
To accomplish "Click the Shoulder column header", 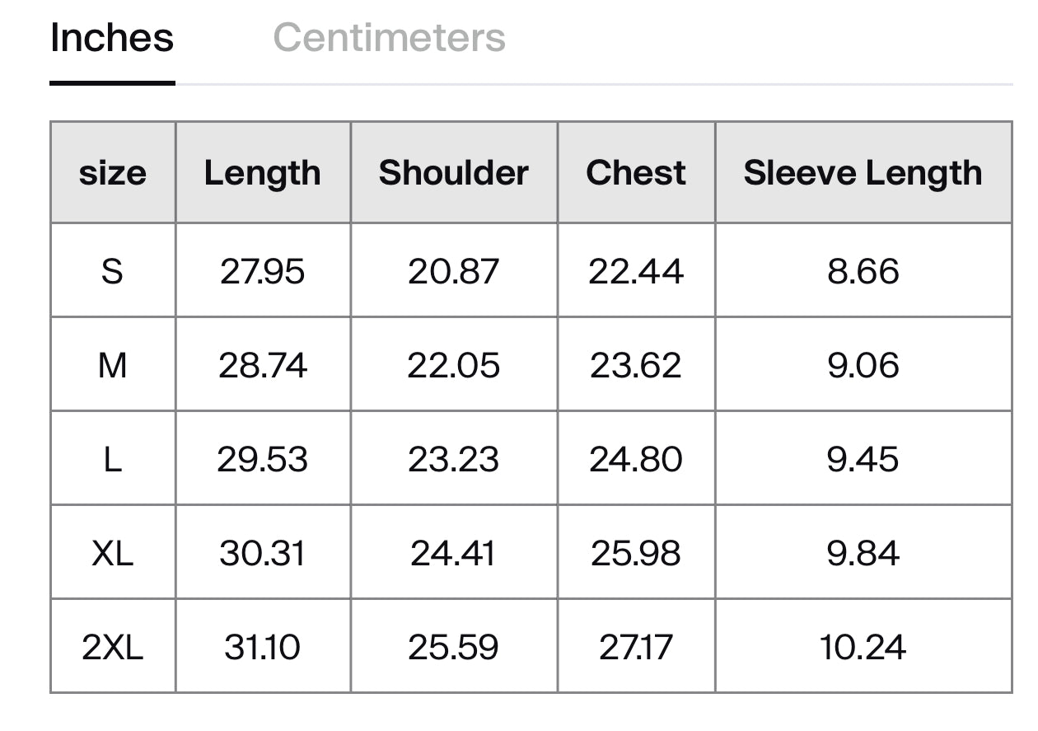I will pyautogui.click(x=454, y=173).
